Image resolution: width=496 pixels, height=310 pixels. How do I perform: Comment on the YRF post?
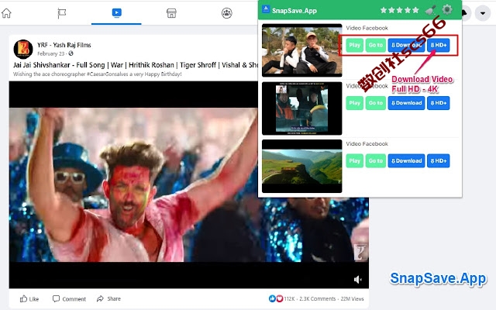(69, 298)
